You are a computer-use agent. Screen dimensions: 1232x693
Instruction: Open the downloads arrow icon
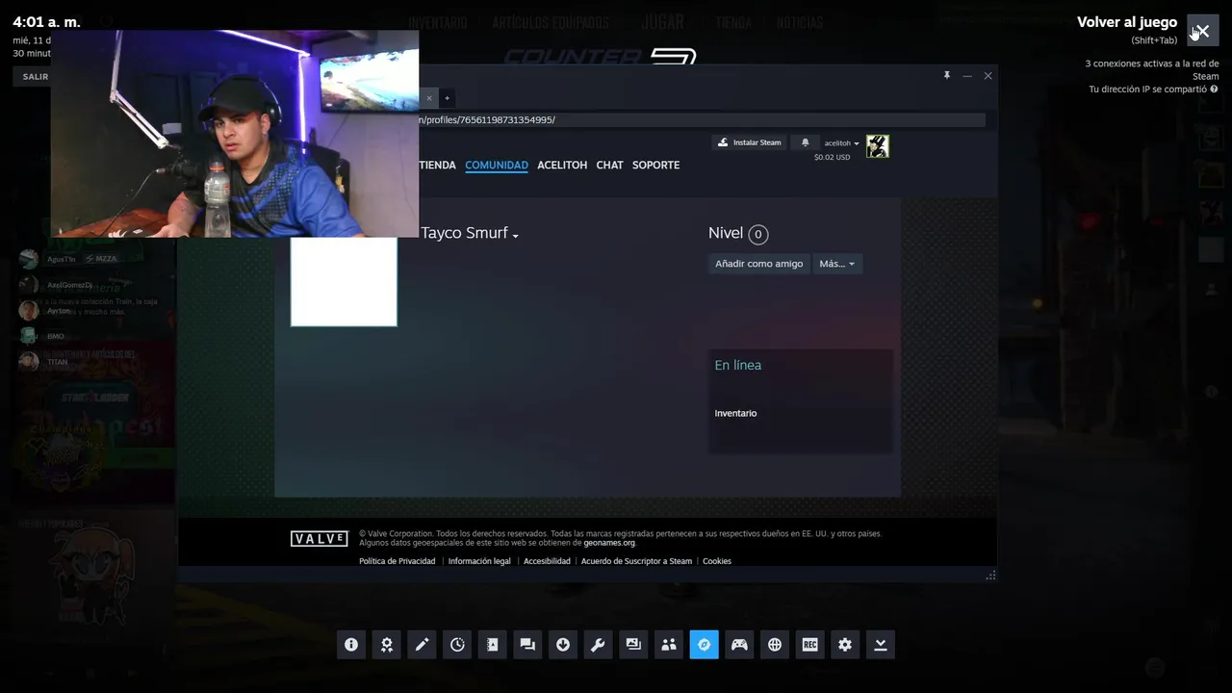coord(563,645)
